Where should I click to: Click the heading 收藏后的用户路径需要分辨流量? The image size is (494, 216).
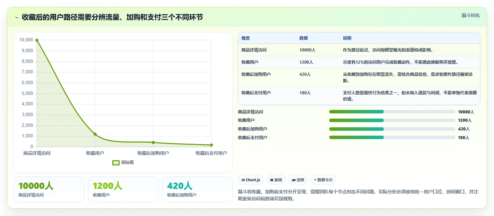112,17
